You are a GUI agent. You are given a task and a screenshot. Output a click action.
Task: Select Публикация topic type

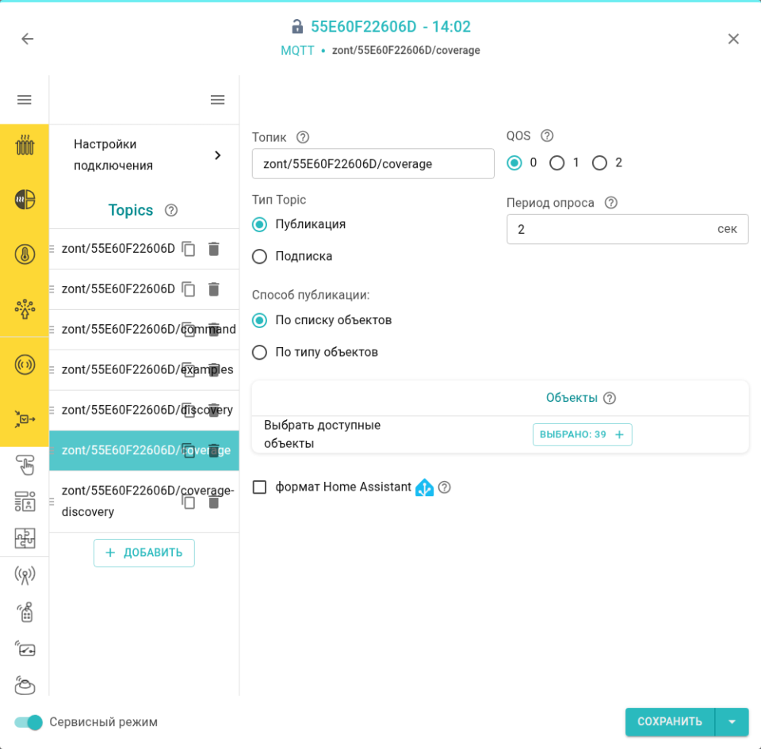click(260, 224)
